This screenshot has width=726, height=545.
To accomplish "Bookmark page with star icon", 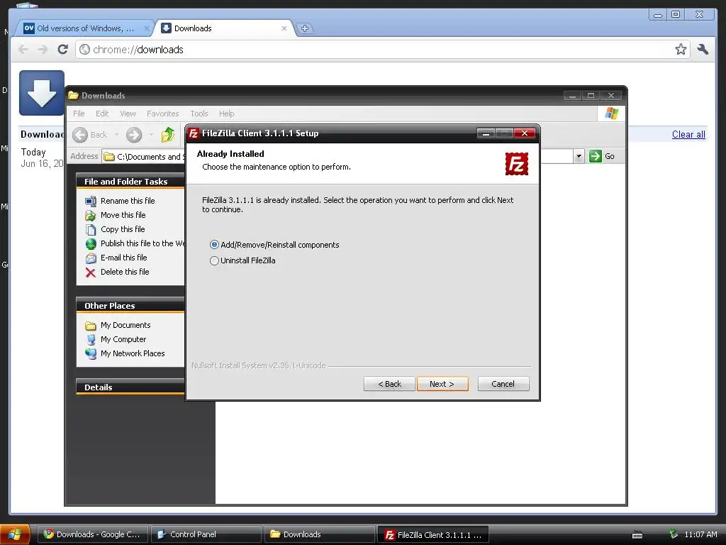I will pyautogui.click(x=681, y=49).
